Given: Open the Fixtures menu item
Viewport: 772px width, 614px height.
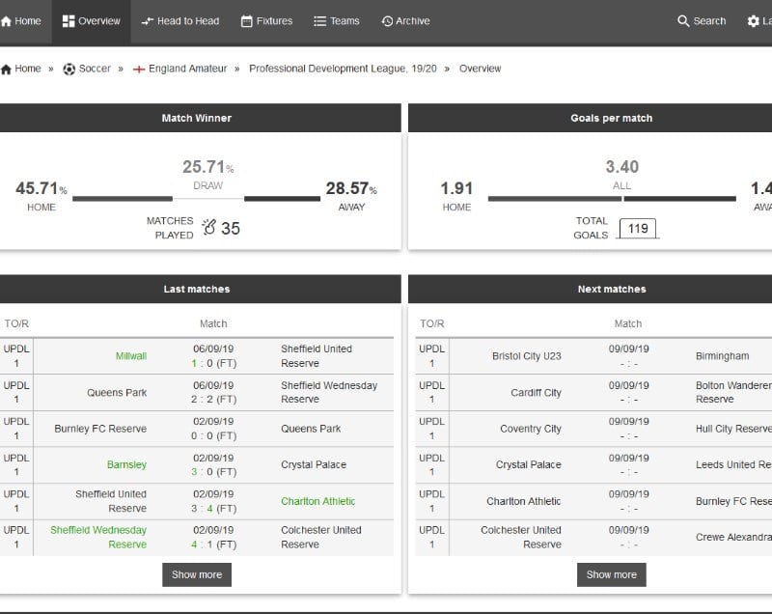Looking at the screenshot, I should [x=267, y=21].
